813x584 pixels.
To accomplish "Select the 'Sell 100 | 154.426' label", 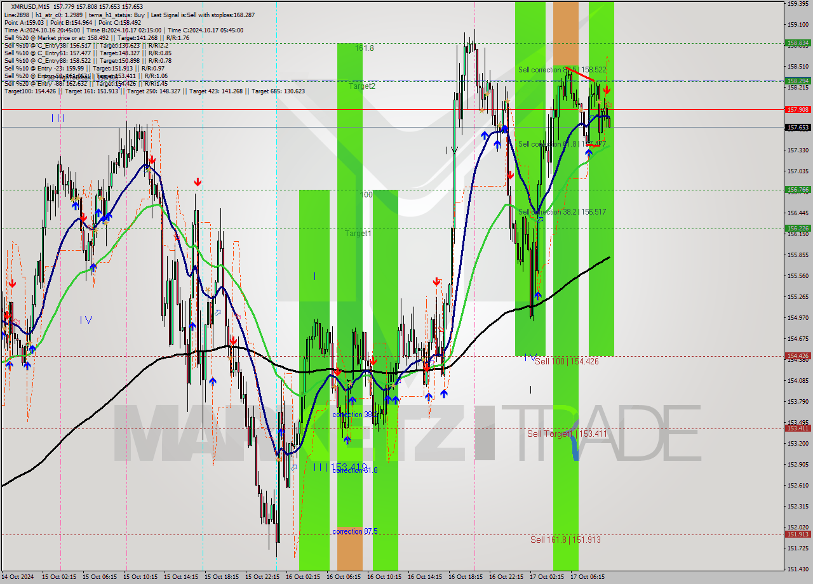I will (567, 361).
